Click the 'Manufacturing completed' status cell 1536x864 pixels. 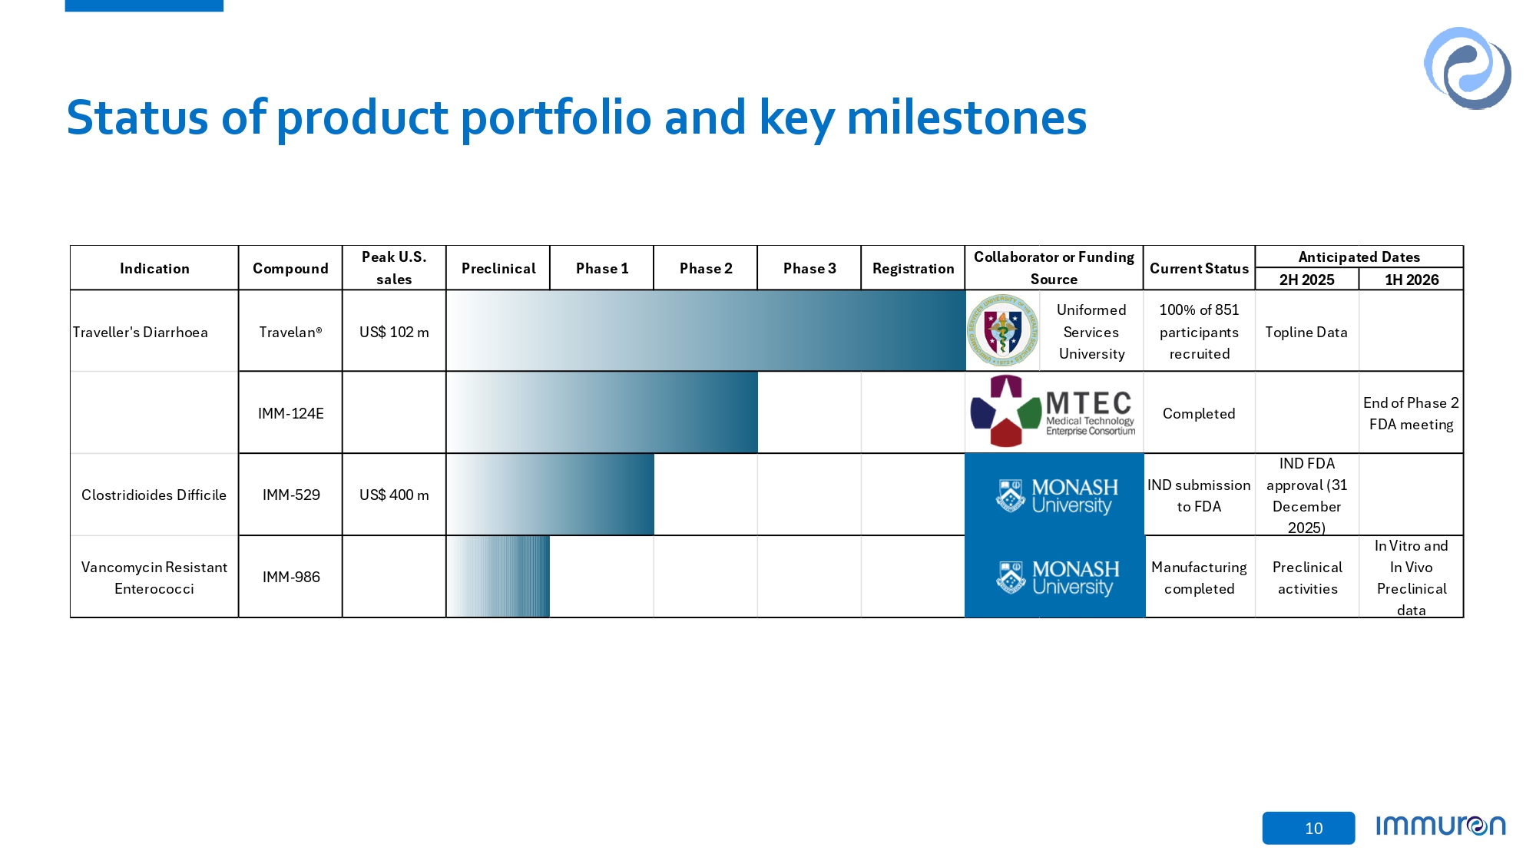1199,578
